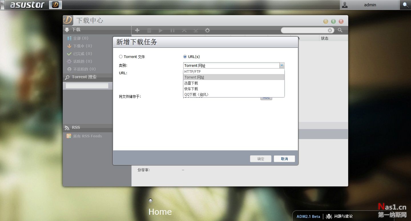Click the RSS section header
Viewport: 411px width, 221px height.
(x=88, y=128)
